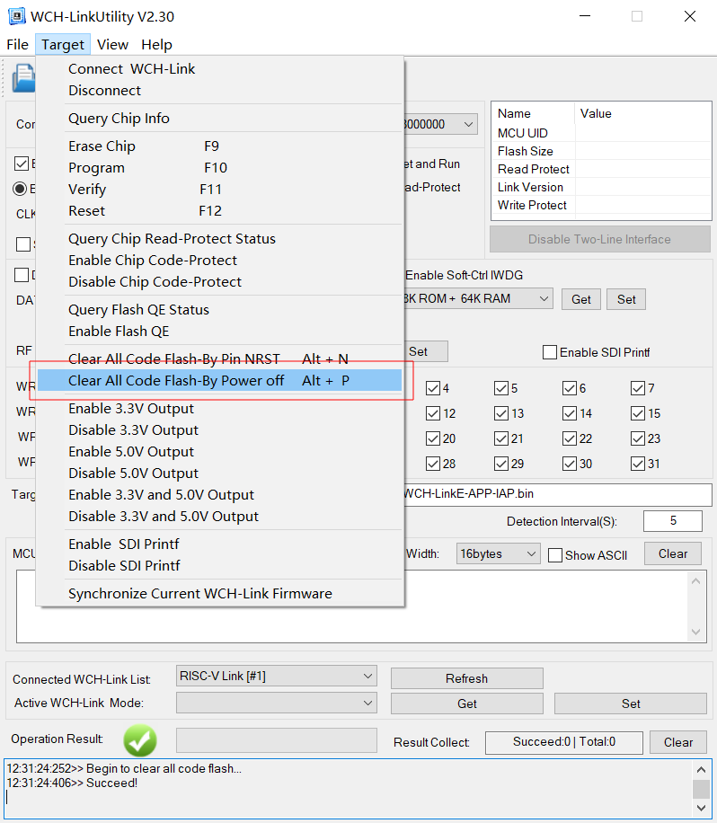Uncheck write-protect sector 15 checkbox
717x823 pixels.
pos(638,413)
